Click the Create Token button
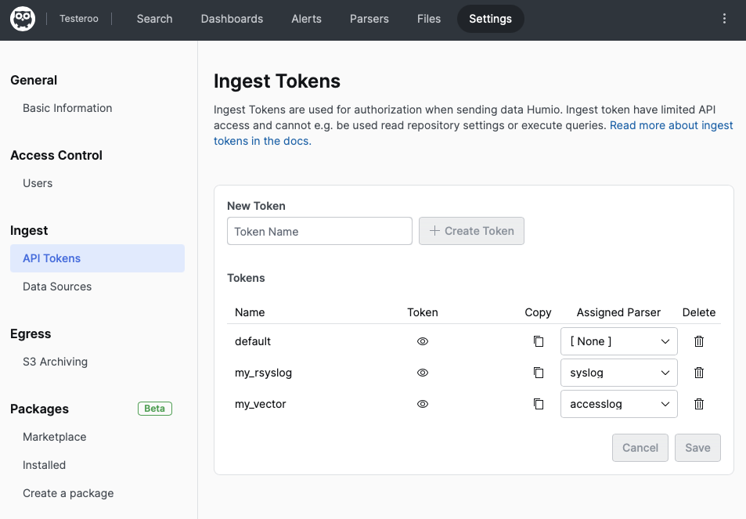Image resolution: width=746 pixels, height=519 pixels. (471, 231)
